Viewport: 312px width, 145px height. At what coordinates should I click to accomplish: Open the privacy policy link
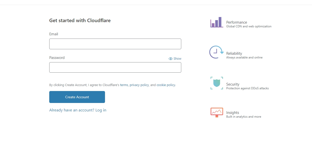point(139,85)
